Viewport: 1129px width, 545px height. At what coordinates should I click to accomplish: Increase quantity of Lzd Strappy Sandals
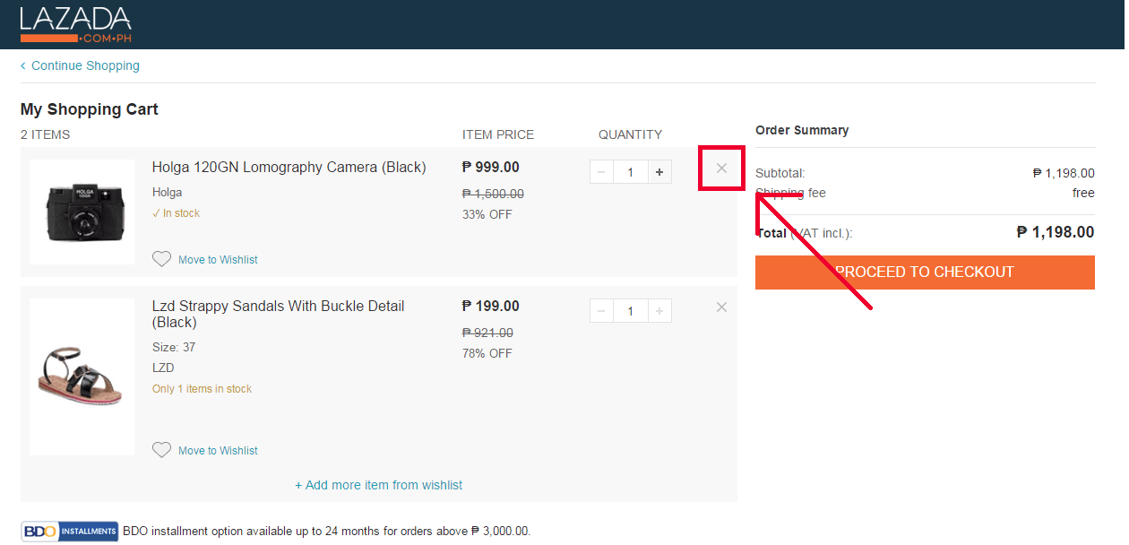coord(659,311)
